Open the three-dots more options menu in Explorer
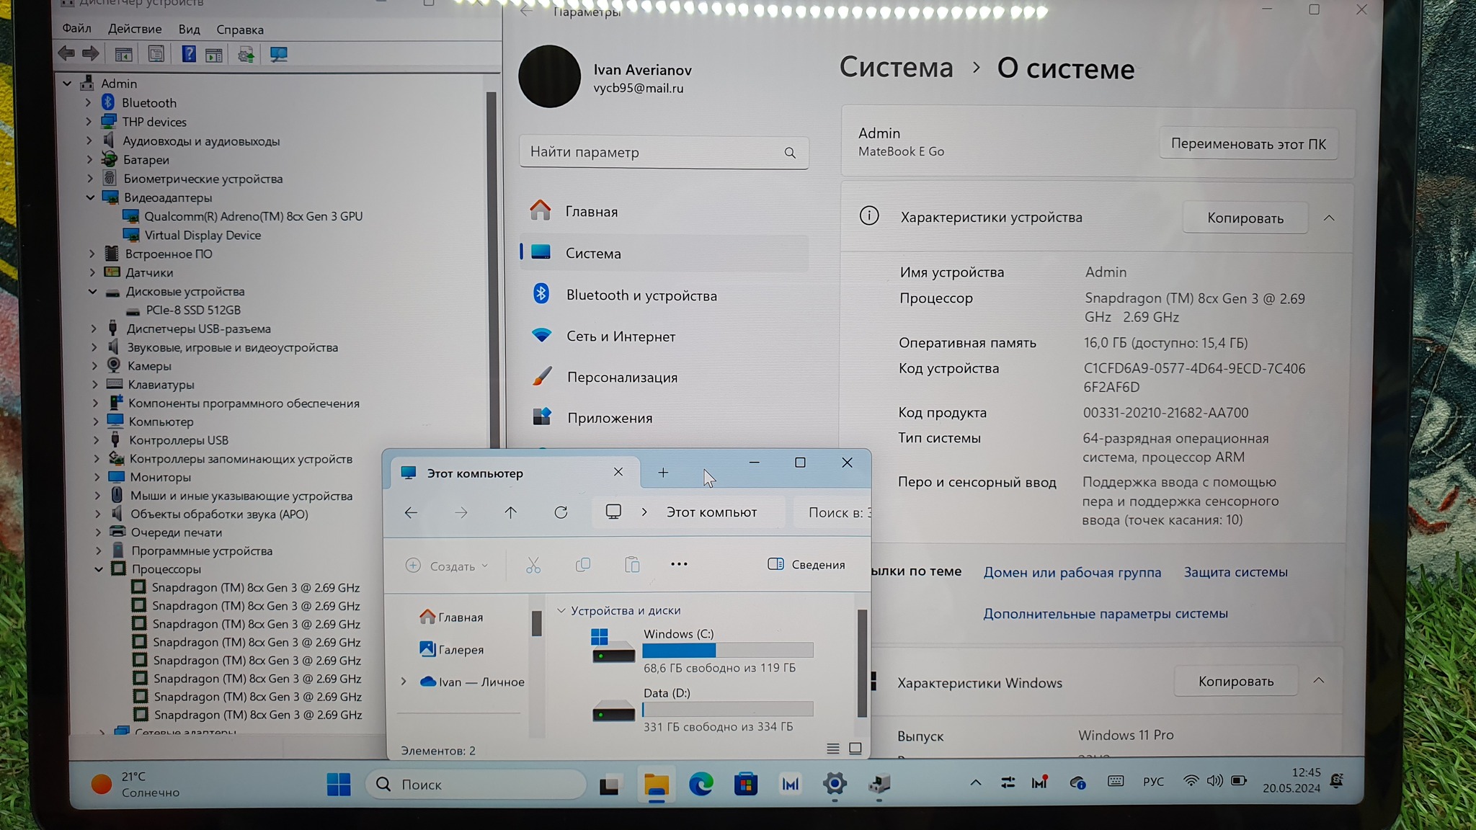This screenshot has height=830, width=1476. [679, 564]
